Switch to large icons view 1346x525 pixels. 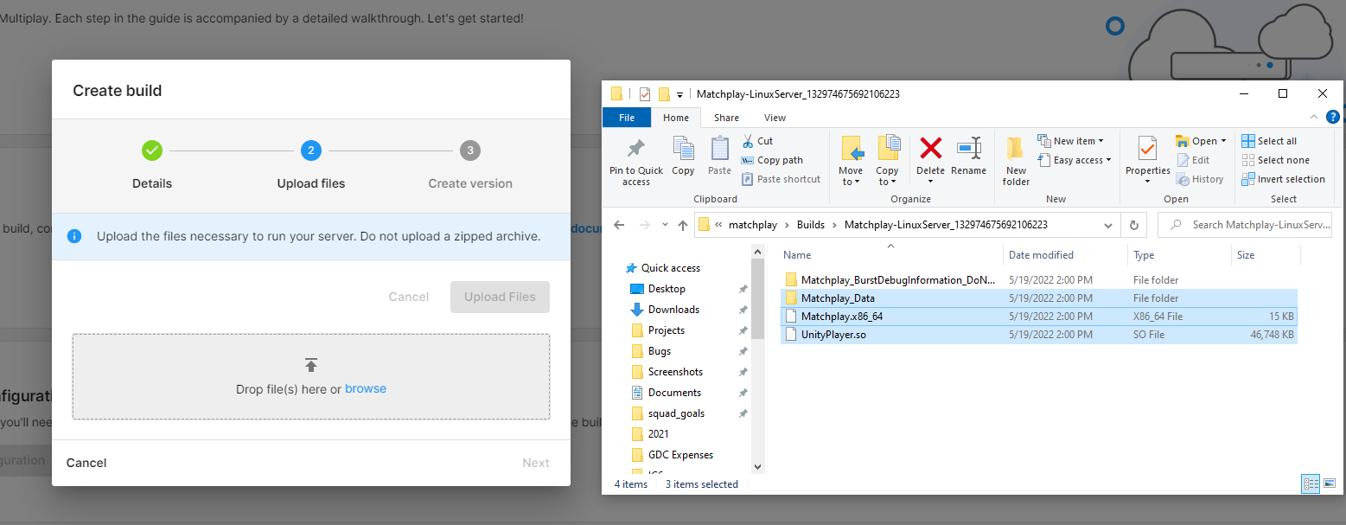pyautogui.click(x=1330, y=483)
